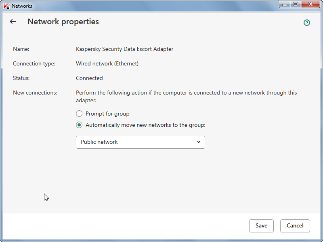Click the New connections label

coord(35,93)
